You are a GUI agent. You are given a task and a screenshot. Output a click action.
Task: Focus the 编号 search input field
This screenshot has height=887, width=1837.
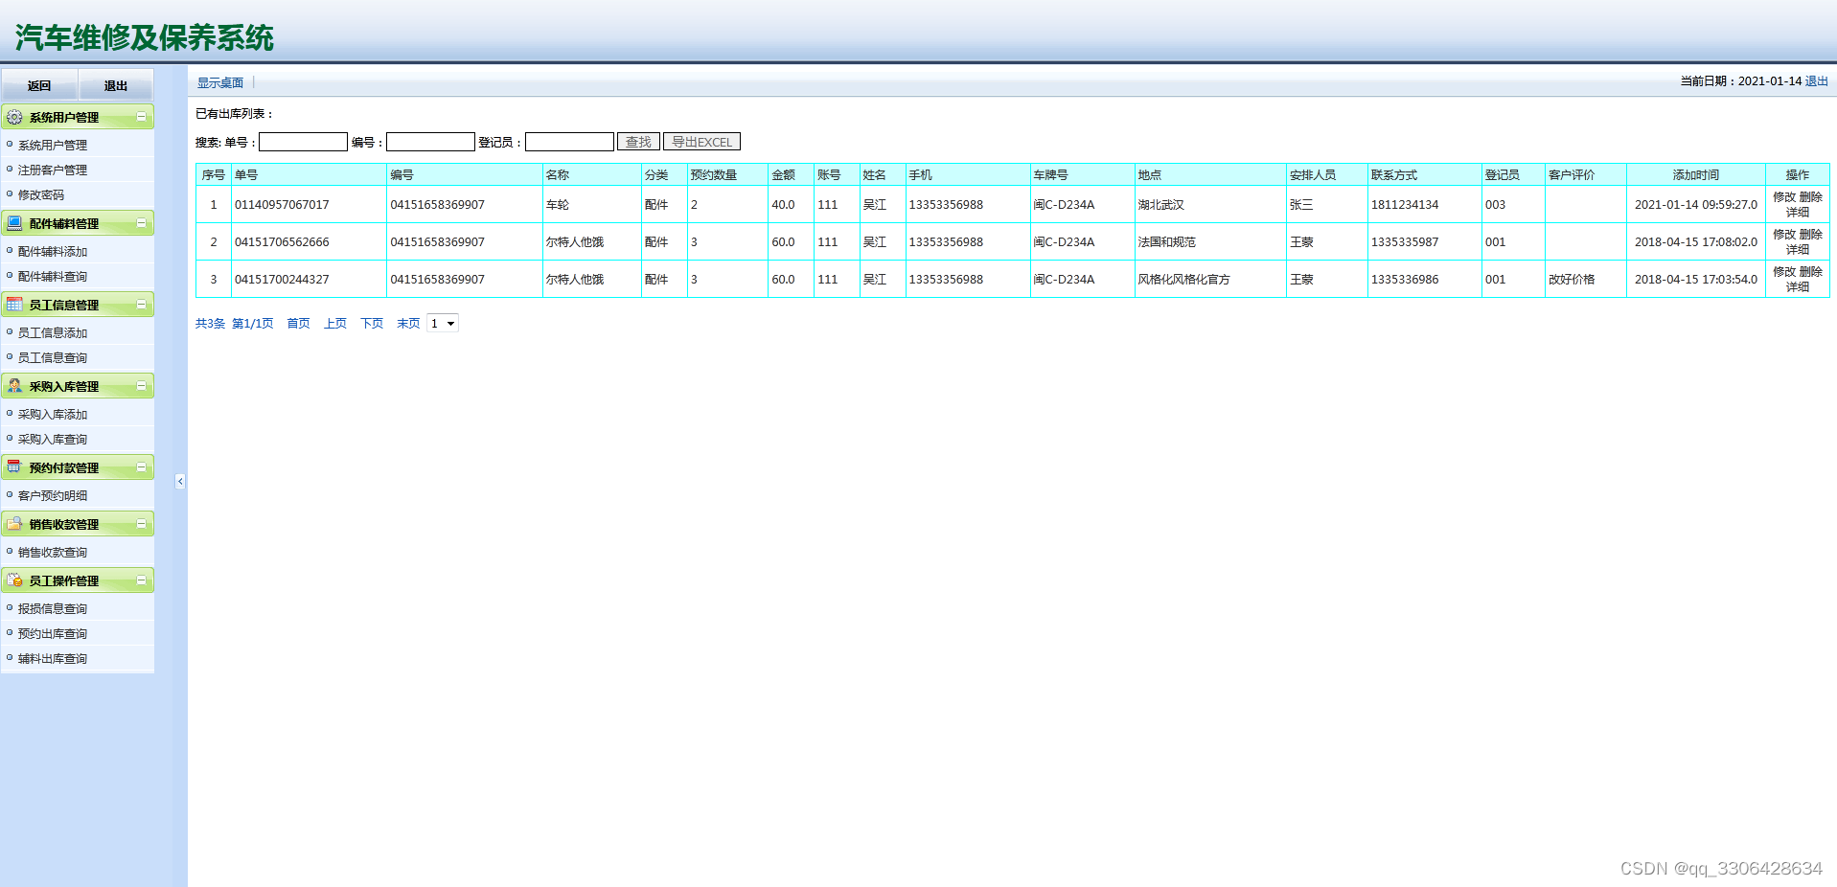430,142
